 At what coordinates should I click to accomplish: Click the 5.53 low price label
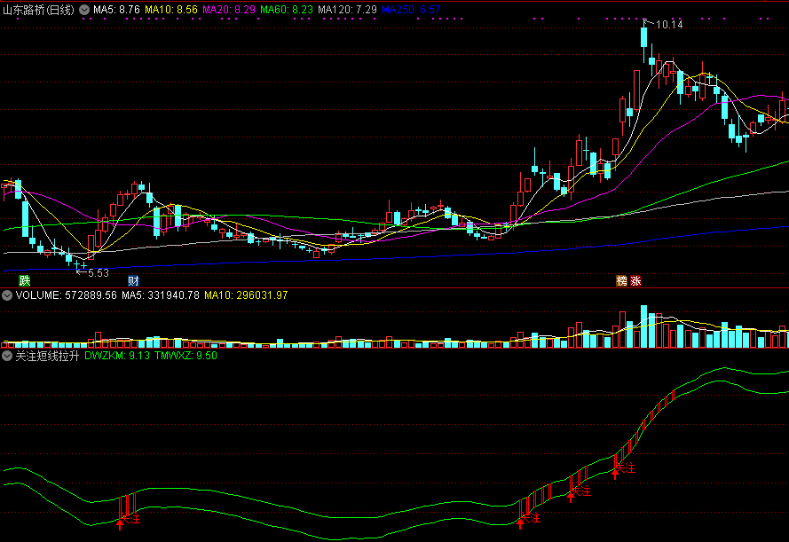tap(99, 273)
